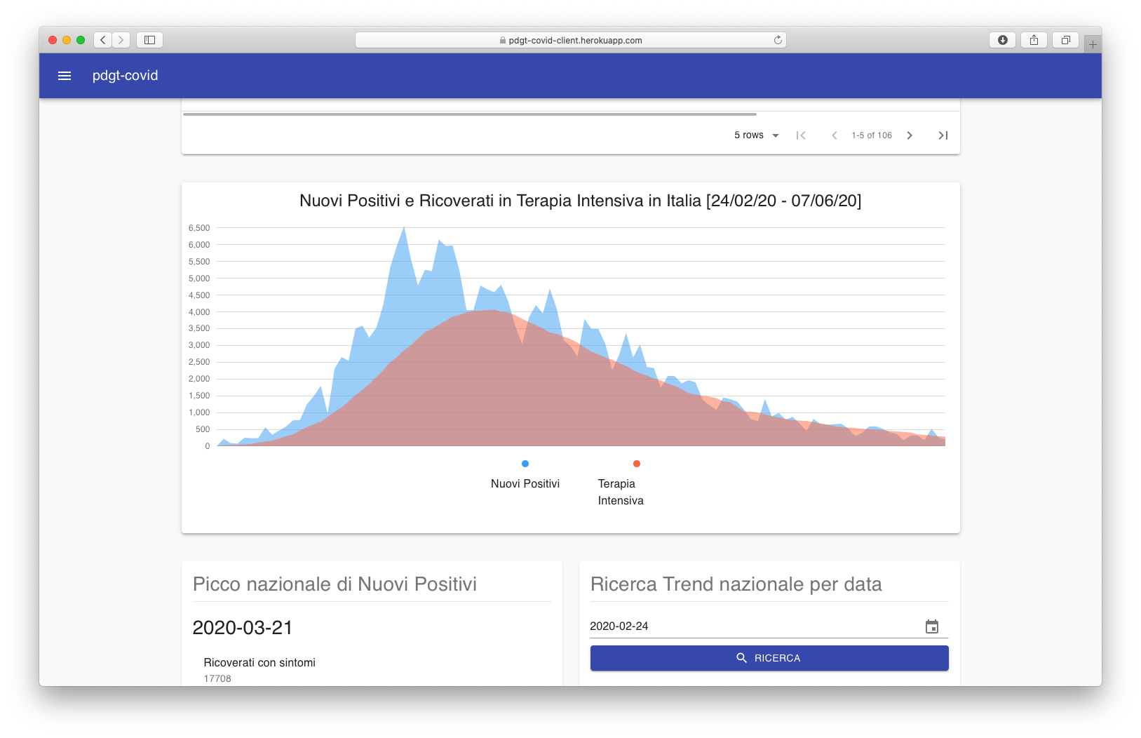Click the chart title text
Image resolution: width=1141 pixels, height=738 pixels.
(x=580, y=201)
